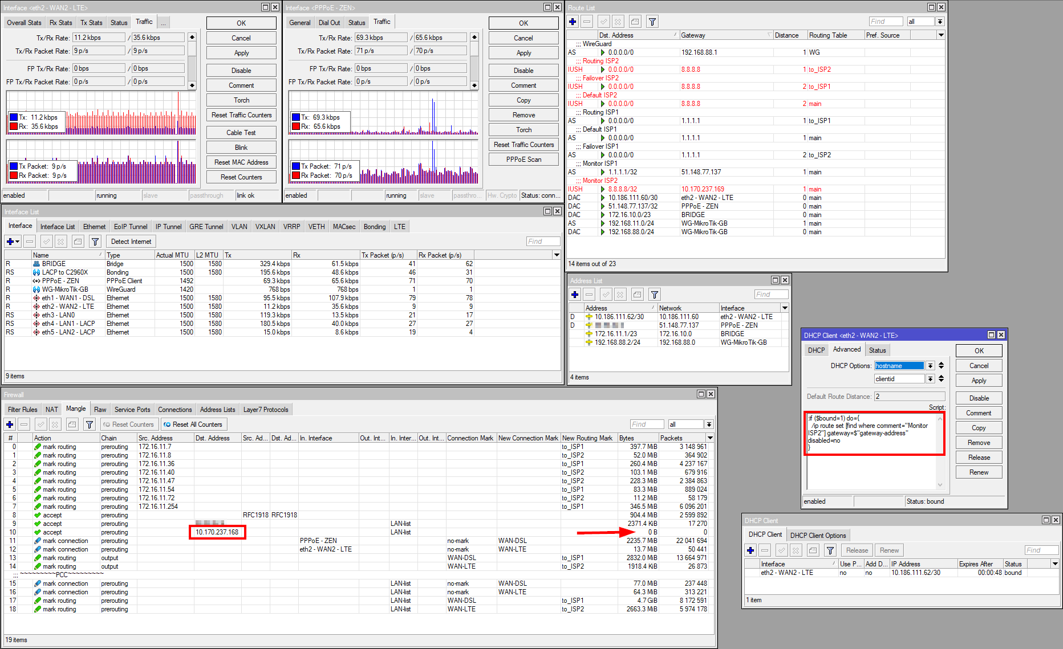This screenshot has height=649, width=1063.
Task: Click the PPPoE Scan button
Action: coord(524,160)
